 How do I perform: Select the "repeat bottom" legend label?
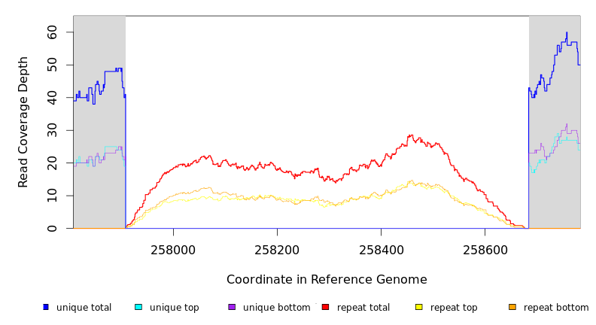click(x=556, y=308)
